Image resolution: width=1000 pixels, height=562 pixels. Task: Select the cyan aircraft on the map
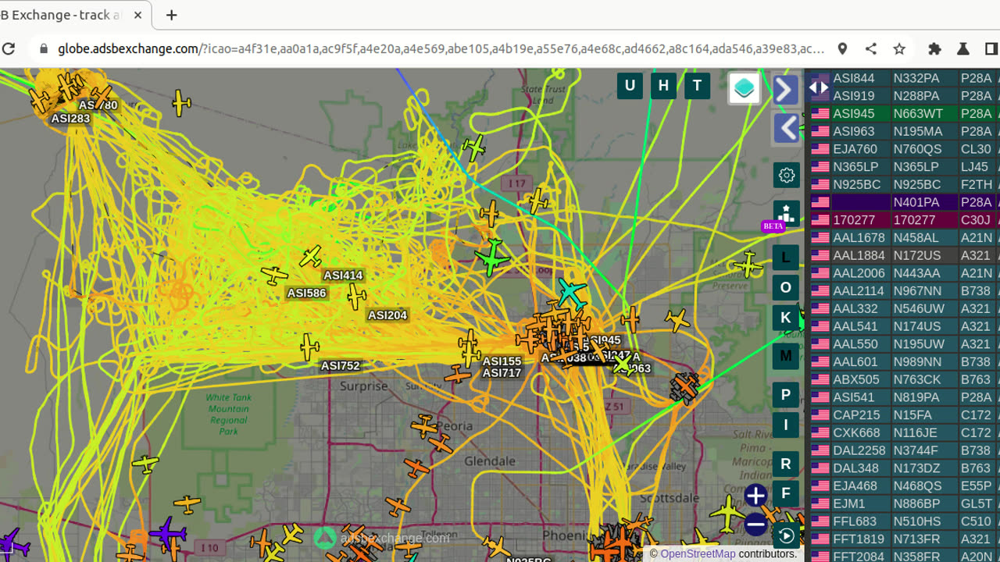(572, 293)
